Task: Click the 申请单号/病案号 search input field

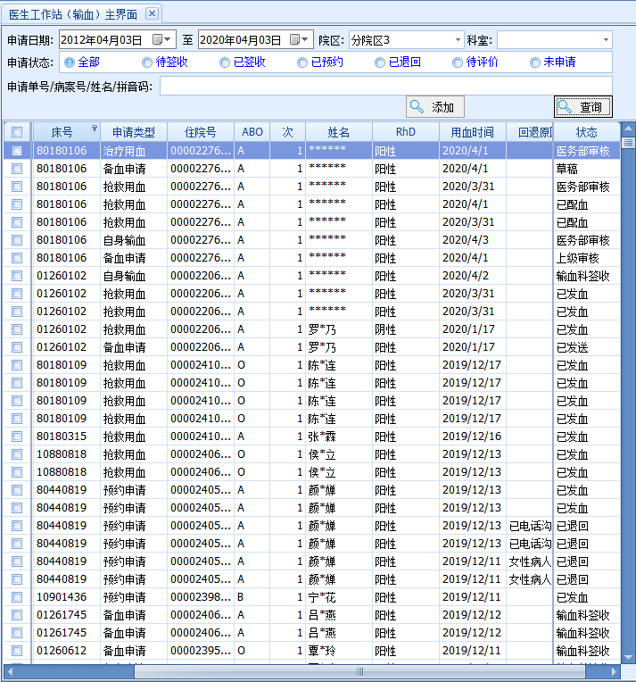Action: [x=385, y=86]
